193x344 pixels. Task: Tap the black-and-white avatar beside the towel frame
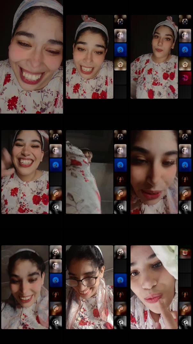click(185, 322)
